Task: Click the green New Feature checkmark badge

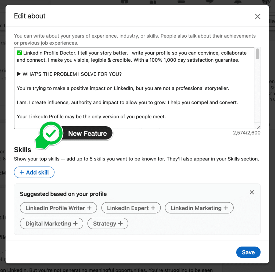Action: (x=52, y=133)
